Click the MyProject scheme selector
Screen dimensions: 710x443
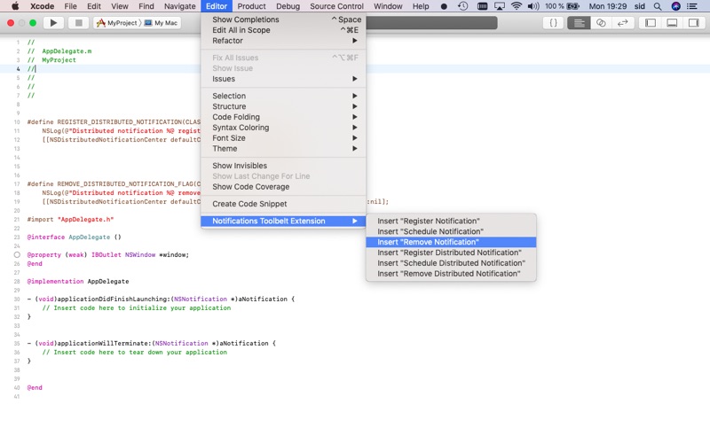pos(117,23)
